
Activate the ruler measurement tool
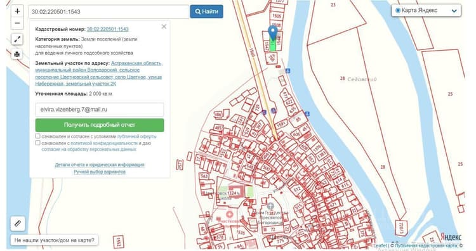[x=18, y=224]
